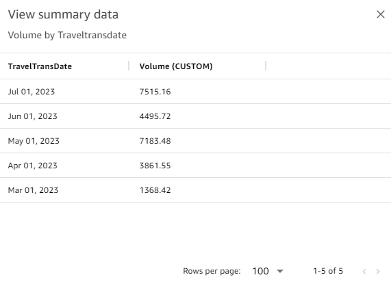Click the 100 rows per page value
Screen dimensions: 391x286
point(260,271)
